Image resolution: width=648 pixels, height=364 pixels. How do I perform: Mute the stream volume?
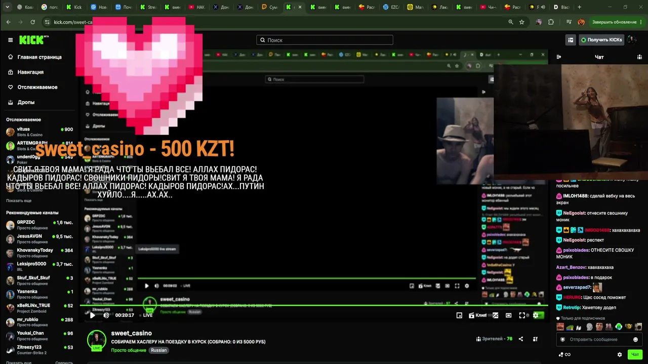point(106,315)
